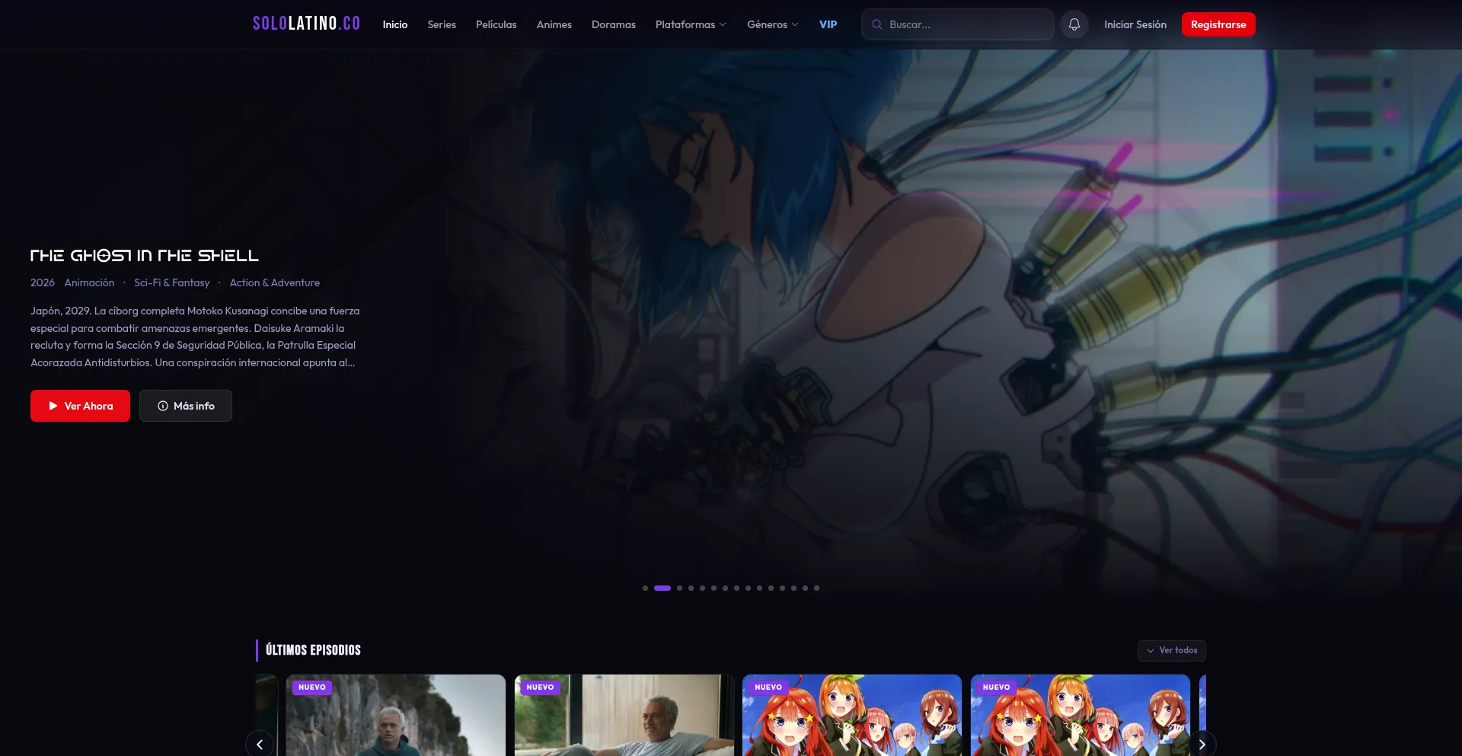Image resolution: width=1462 pixels, height=756 pixels.
Task: Open the Series section
Action: [x=442, y=24]
